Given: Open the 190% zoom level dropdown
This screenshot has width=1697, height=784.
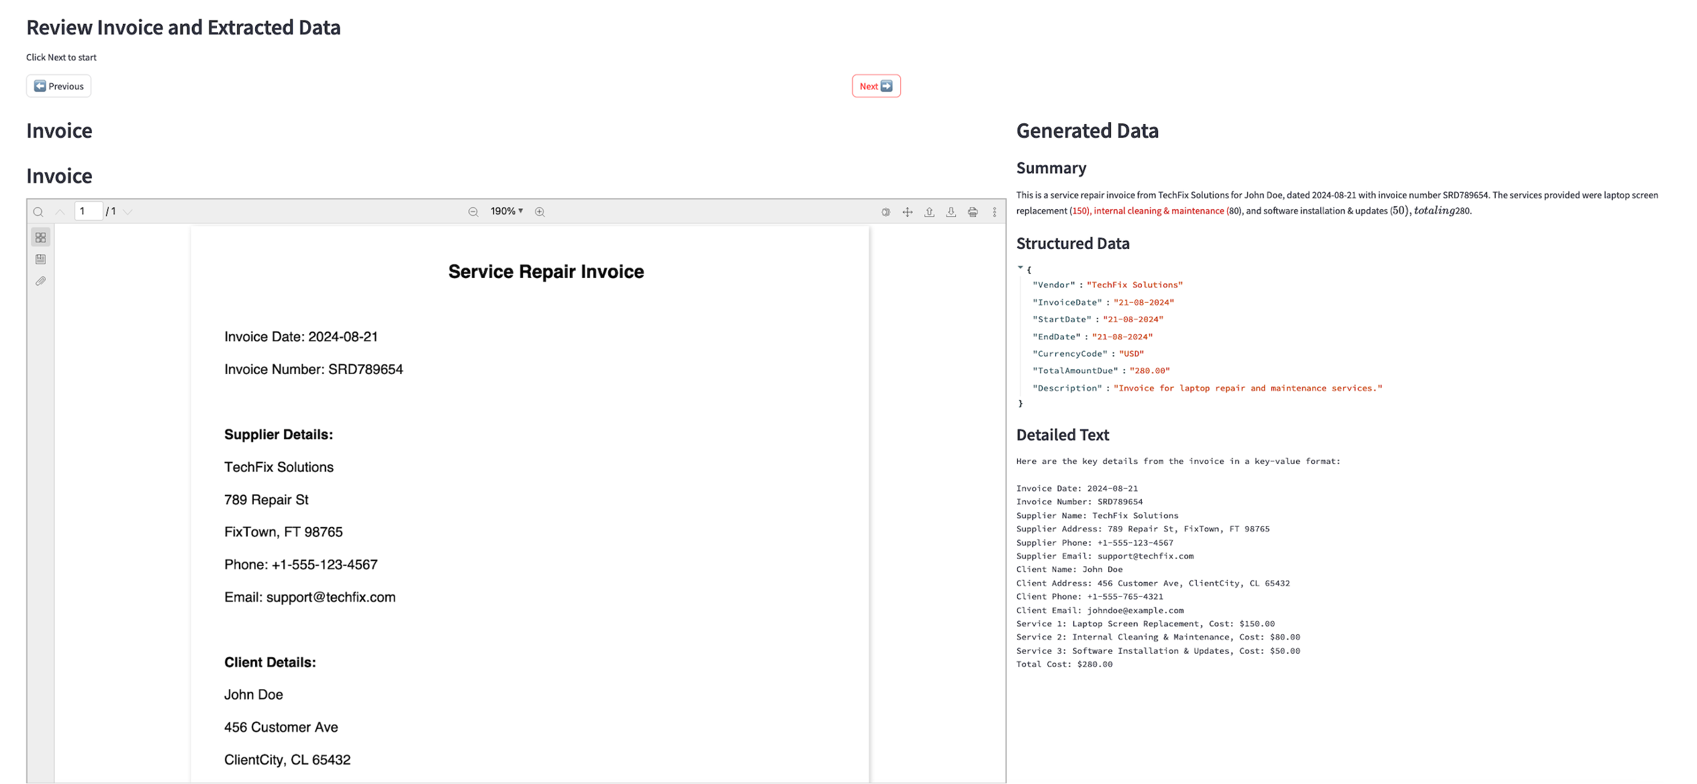Looking at the screenshot, I should click(x=506, y=211).
